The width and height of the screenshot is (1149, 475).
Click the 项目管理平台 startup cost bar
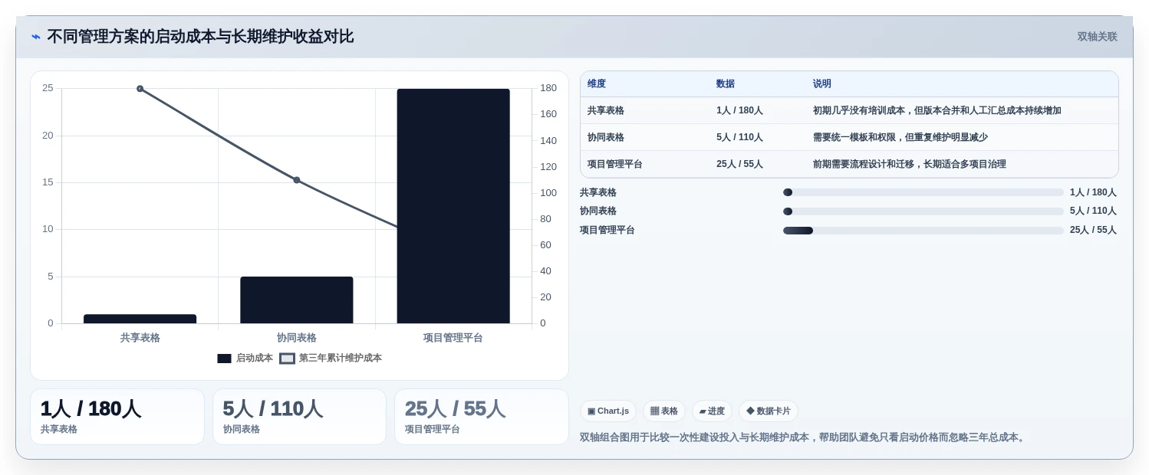[x=453, y=206]
